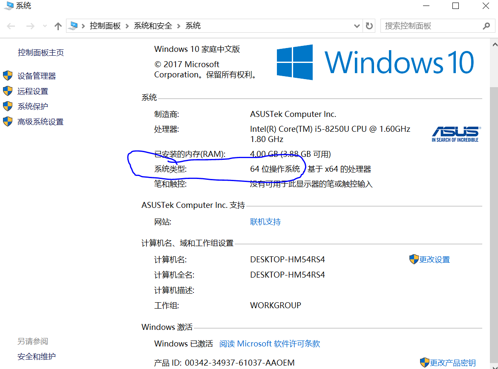Click the ASUS logo image

pos(456,134)
